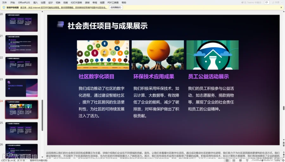Start slideshow from status bar icon
Image resolution: width=285 pixels, height=162 pixels.
[x=247, y=160]
